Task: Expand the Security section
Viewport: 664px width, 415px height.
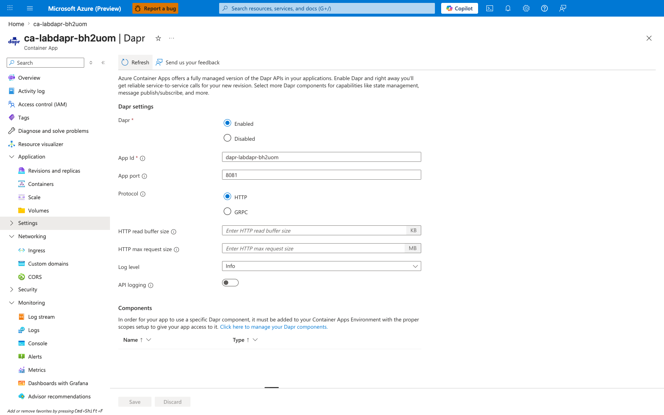Action: point(12,289)
